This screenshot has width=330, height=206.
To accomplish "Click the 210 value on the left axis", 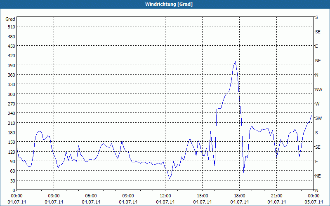I will click(12, 123).
